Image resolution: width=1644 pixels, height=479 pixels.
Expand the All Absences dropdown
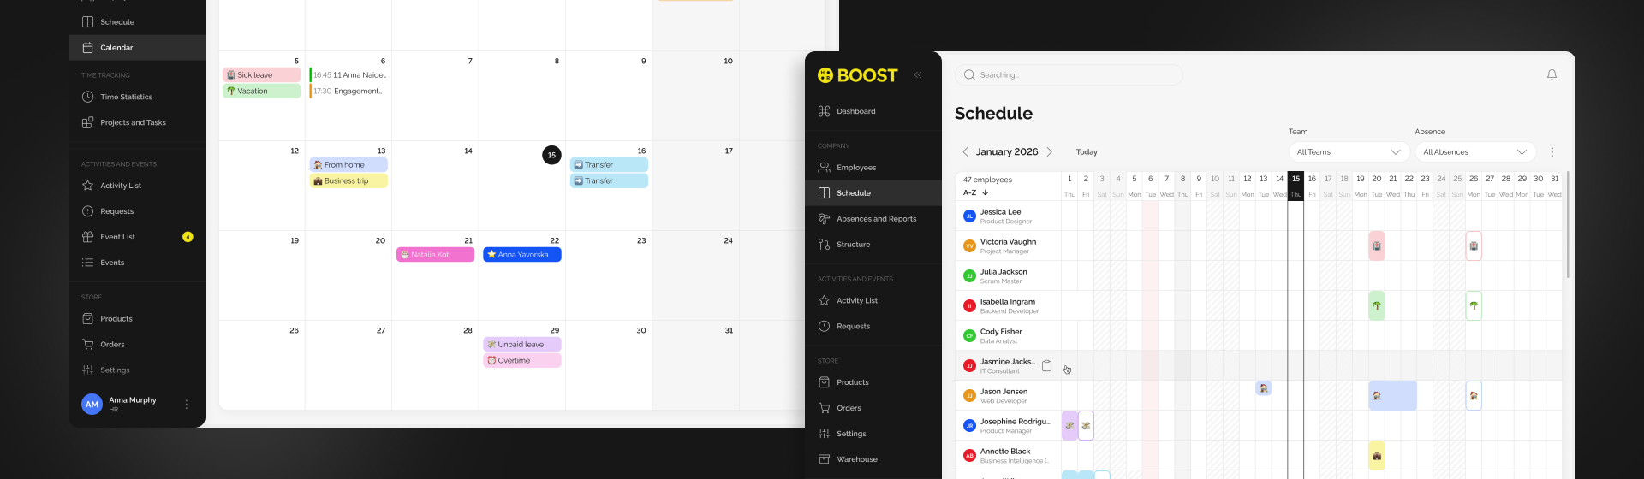click(1474, 152)
